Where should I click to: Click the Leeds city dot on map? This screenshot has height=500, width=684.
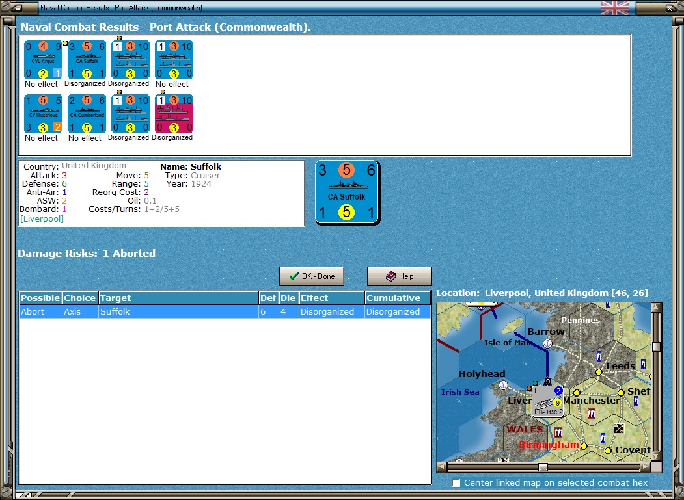coord(599,372)
